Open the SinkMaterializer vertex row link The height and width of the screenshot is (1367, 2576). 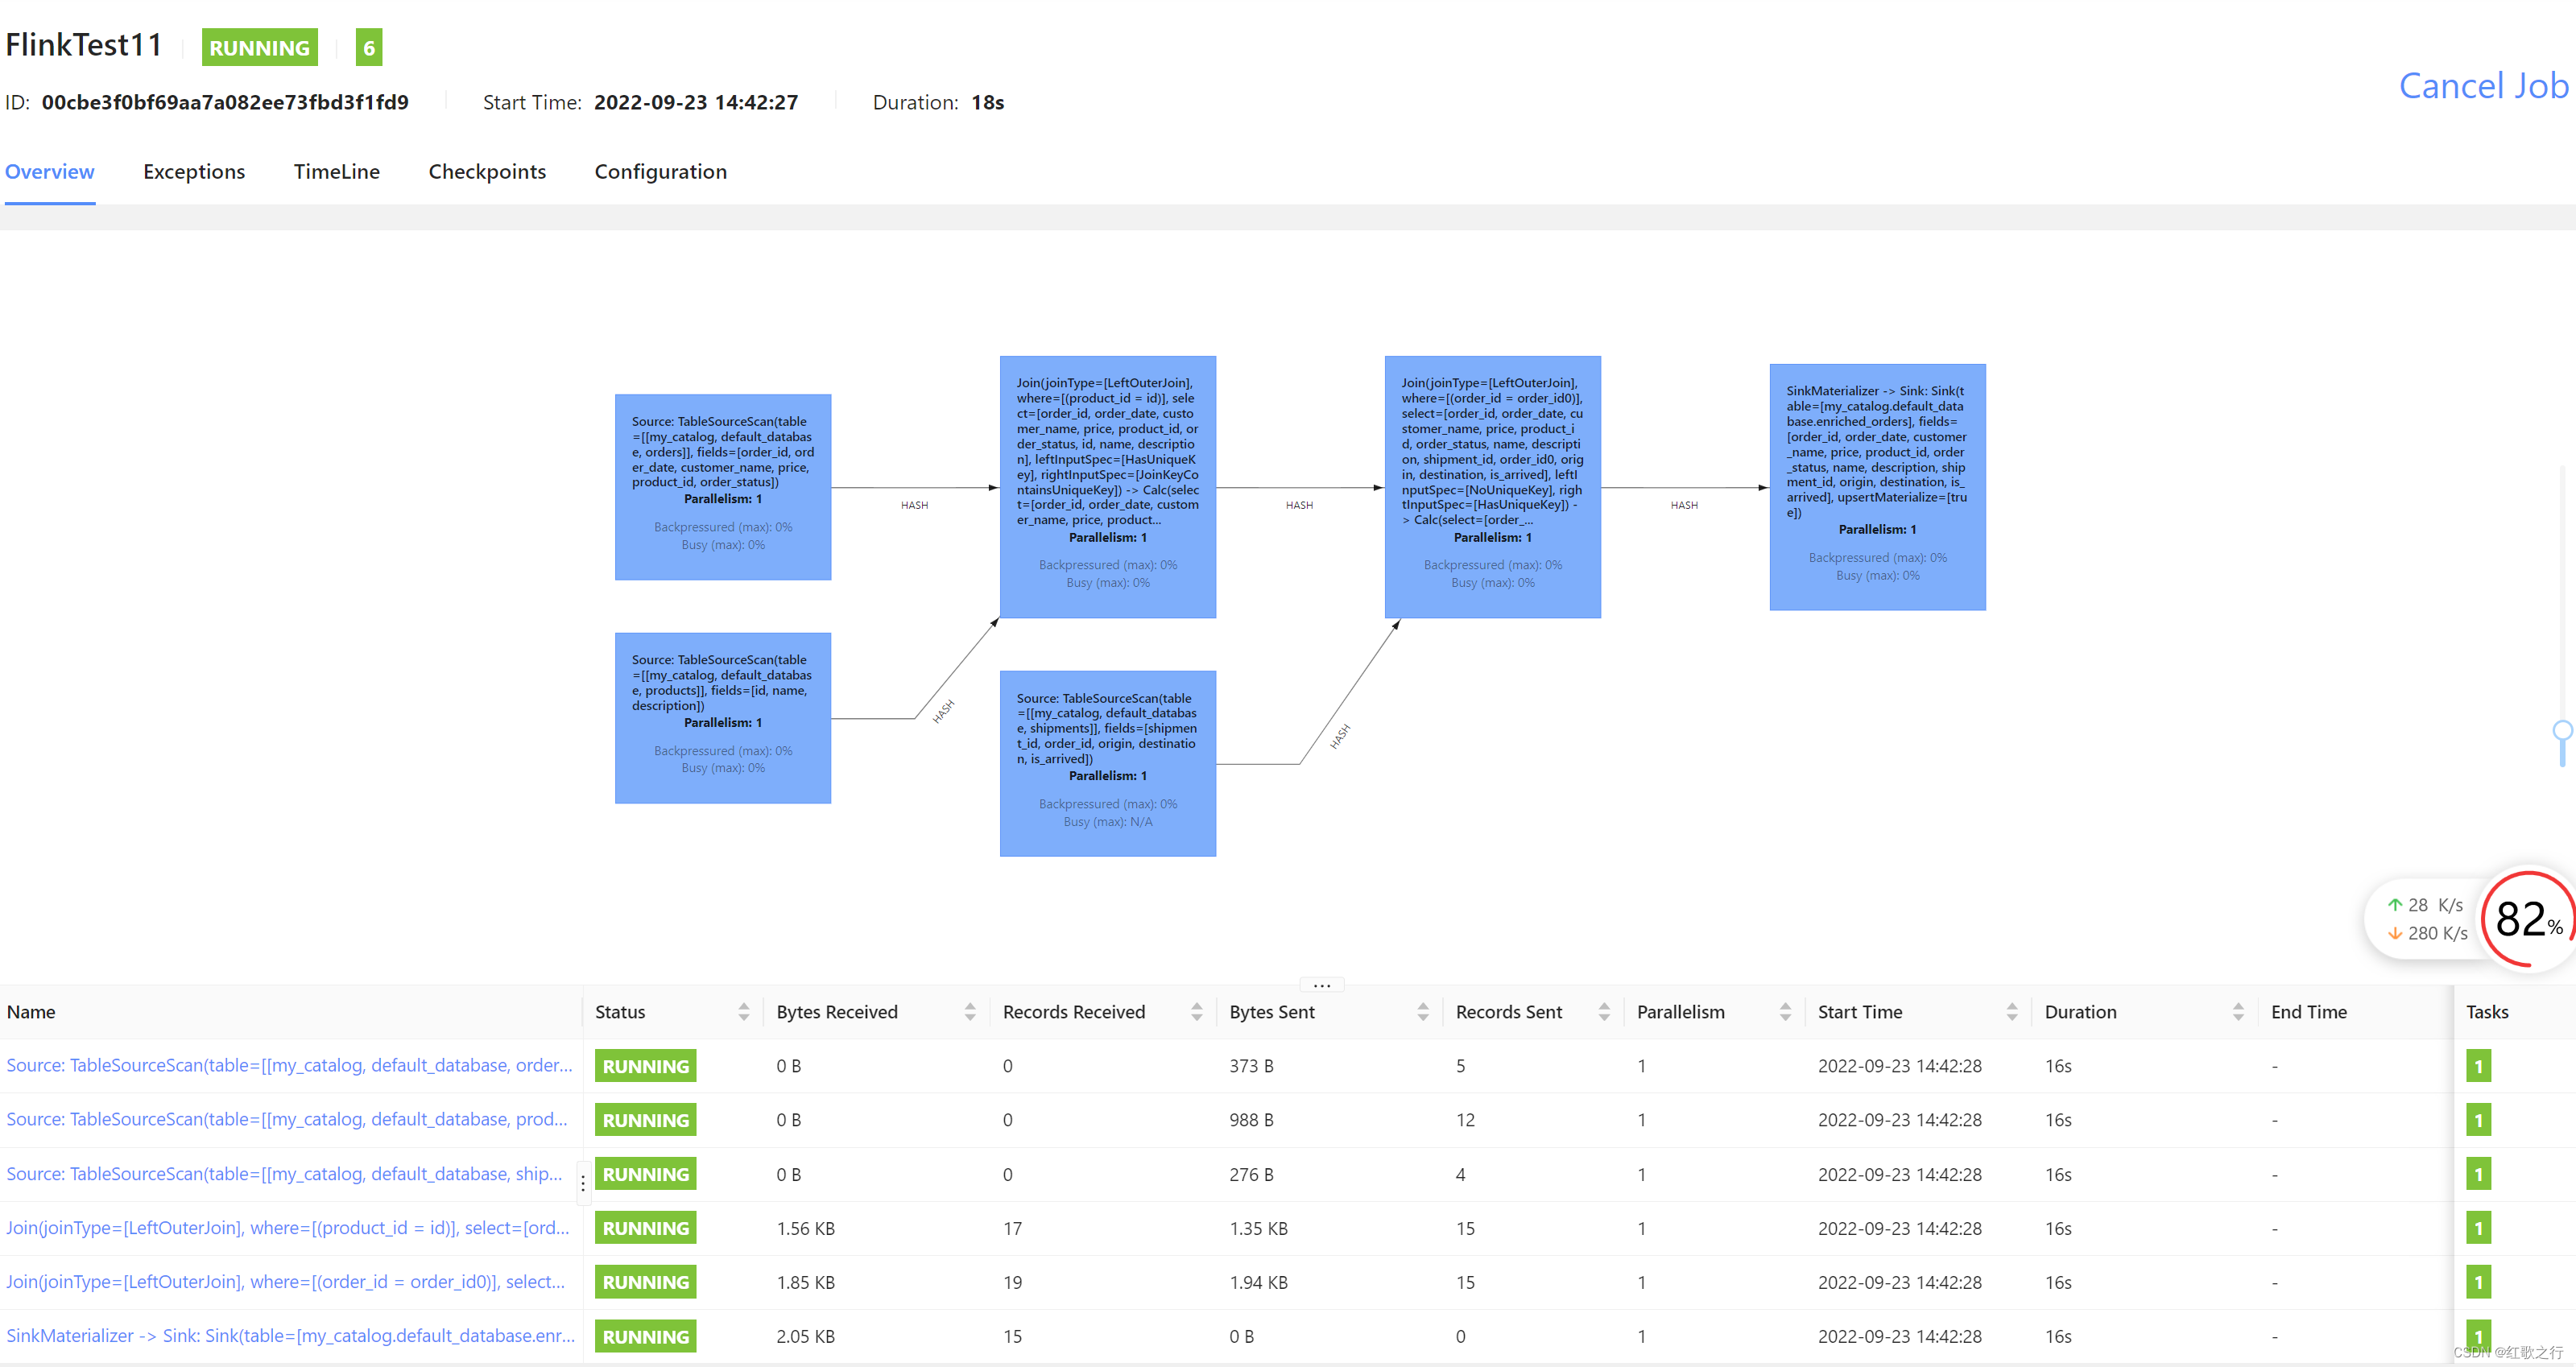tap(290, 1335)
